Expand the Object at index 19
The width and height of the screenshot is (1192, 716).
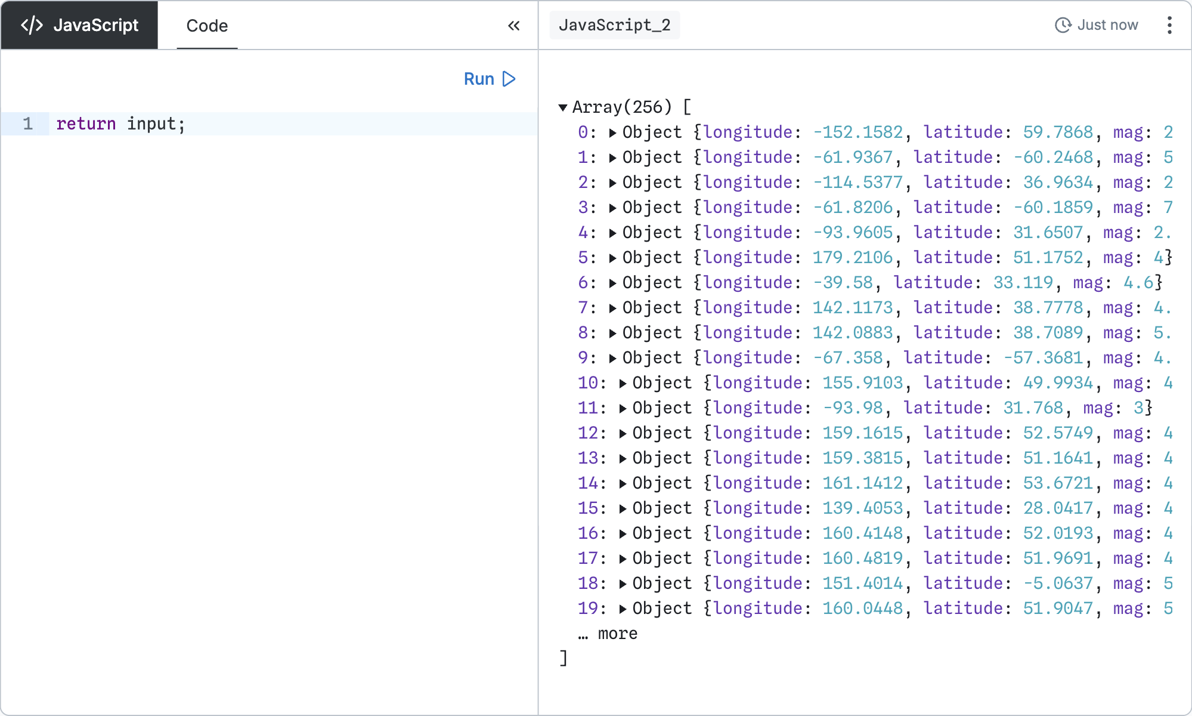click(x=624, y=608)
